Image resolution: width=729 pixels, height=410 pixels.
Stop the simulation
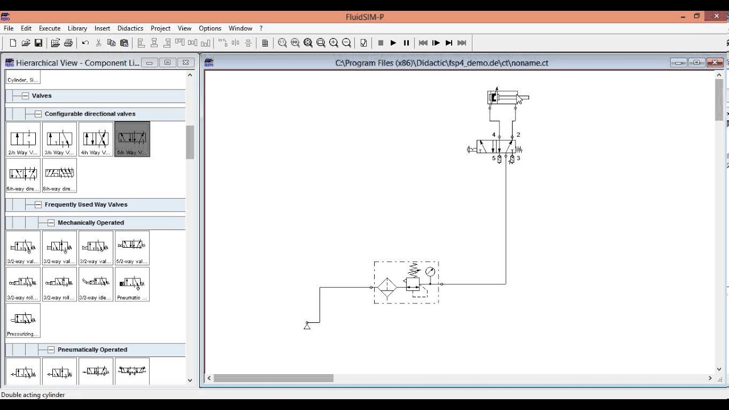(380, 43)
